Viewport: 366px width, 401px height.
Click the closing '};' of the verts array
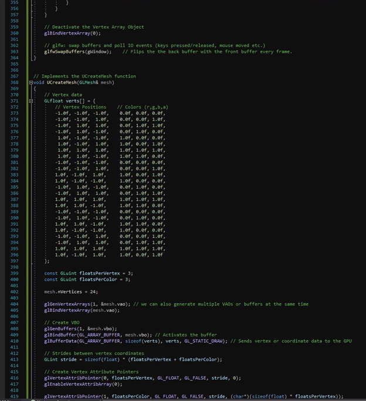(47, 261)
